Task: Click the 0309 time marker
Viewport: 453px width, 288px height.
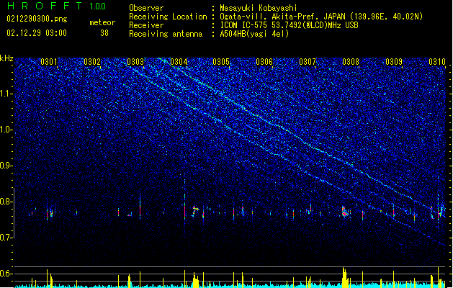Action: click(394, 62)
